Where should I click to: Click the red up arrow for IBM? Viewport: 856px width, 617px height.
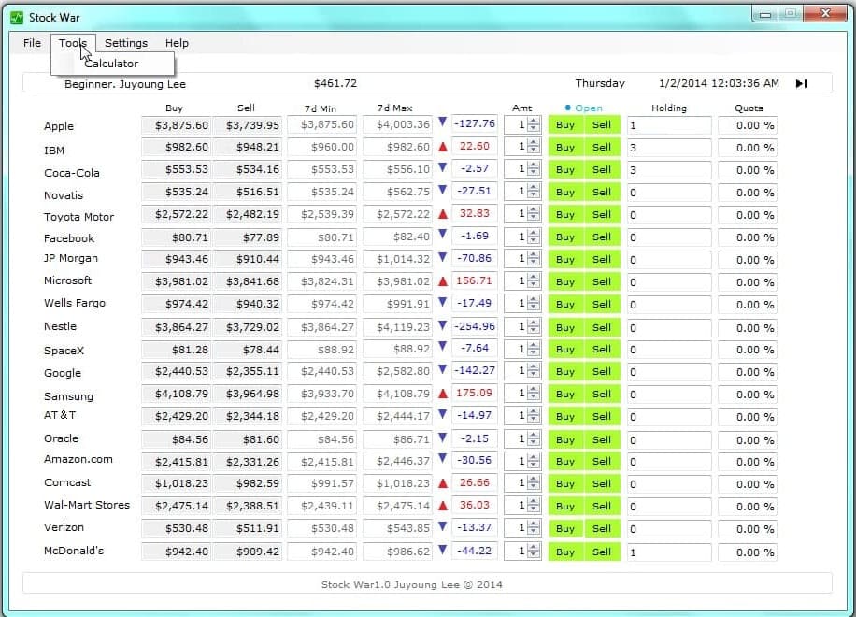[443, 147]
